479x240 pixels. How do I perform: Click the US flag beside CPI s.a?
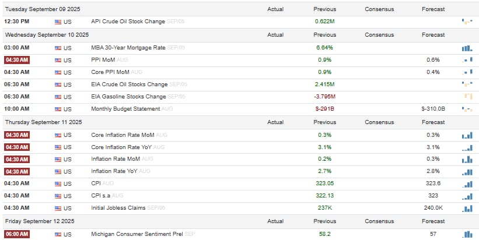pyautogui.click(x=58, y=196)
